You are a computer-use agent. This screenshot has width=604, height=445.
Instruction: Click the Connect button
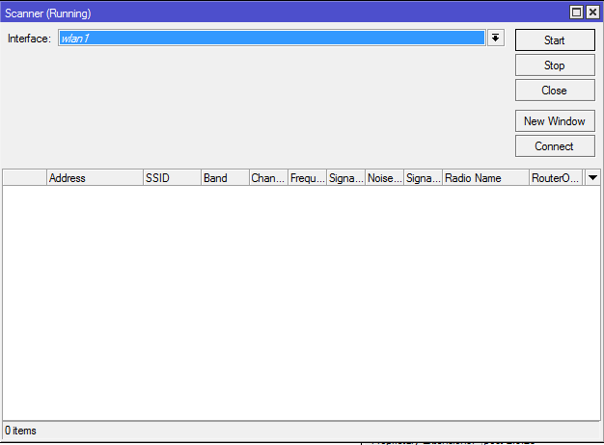click(x=555, y=146)
